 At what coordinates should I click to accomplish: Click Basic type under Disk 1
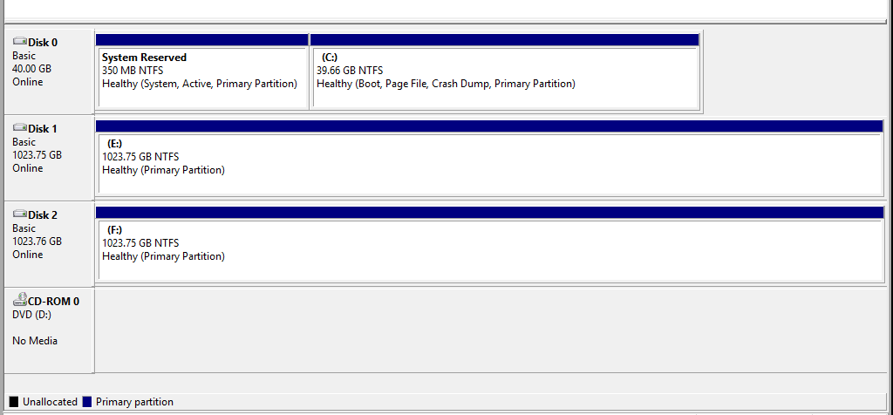(x=24, y=142)
